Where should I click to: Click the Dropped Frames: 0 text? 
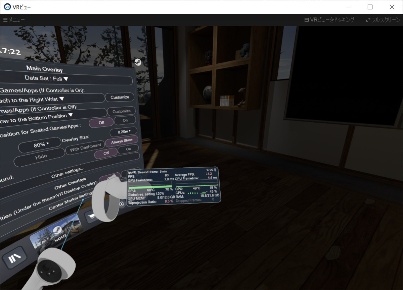point(195,200)
